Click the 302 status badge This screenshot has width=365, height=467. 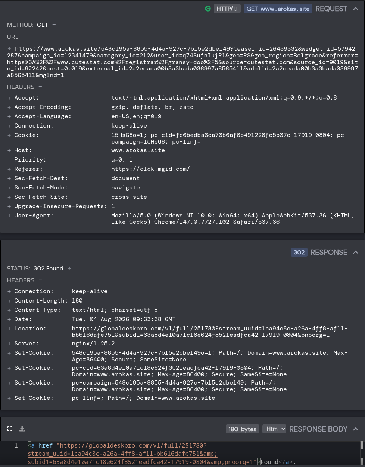pos(299,252)
